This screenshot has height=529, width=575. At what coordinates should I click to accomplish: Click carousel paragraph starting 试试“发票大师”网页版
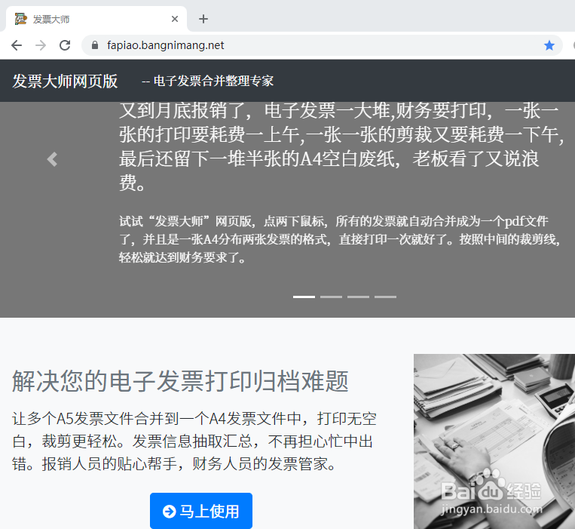click(340, 239)
